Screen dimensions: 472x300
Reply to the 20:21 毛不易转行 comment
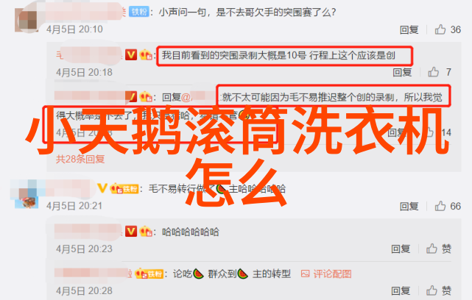click(x=409, y=206)
